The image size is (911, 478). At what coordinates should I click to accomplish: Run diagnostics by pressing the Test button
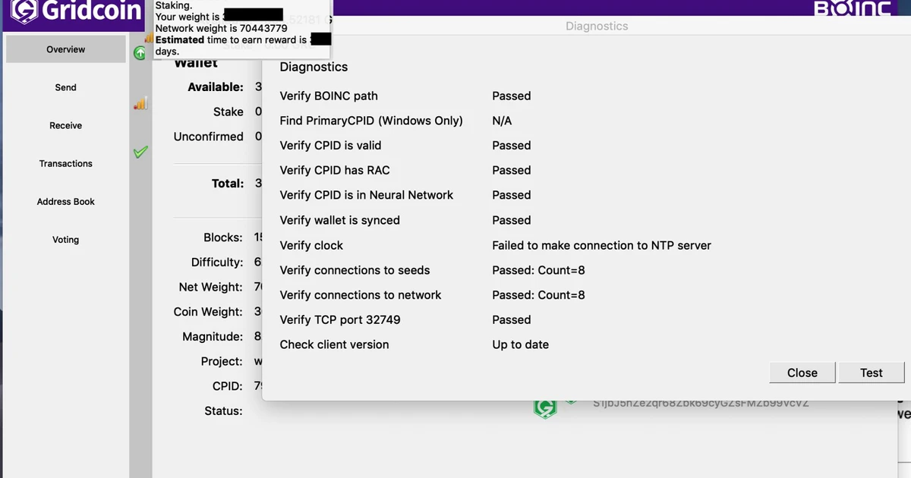pyautogui.click(x=871, y=373)
